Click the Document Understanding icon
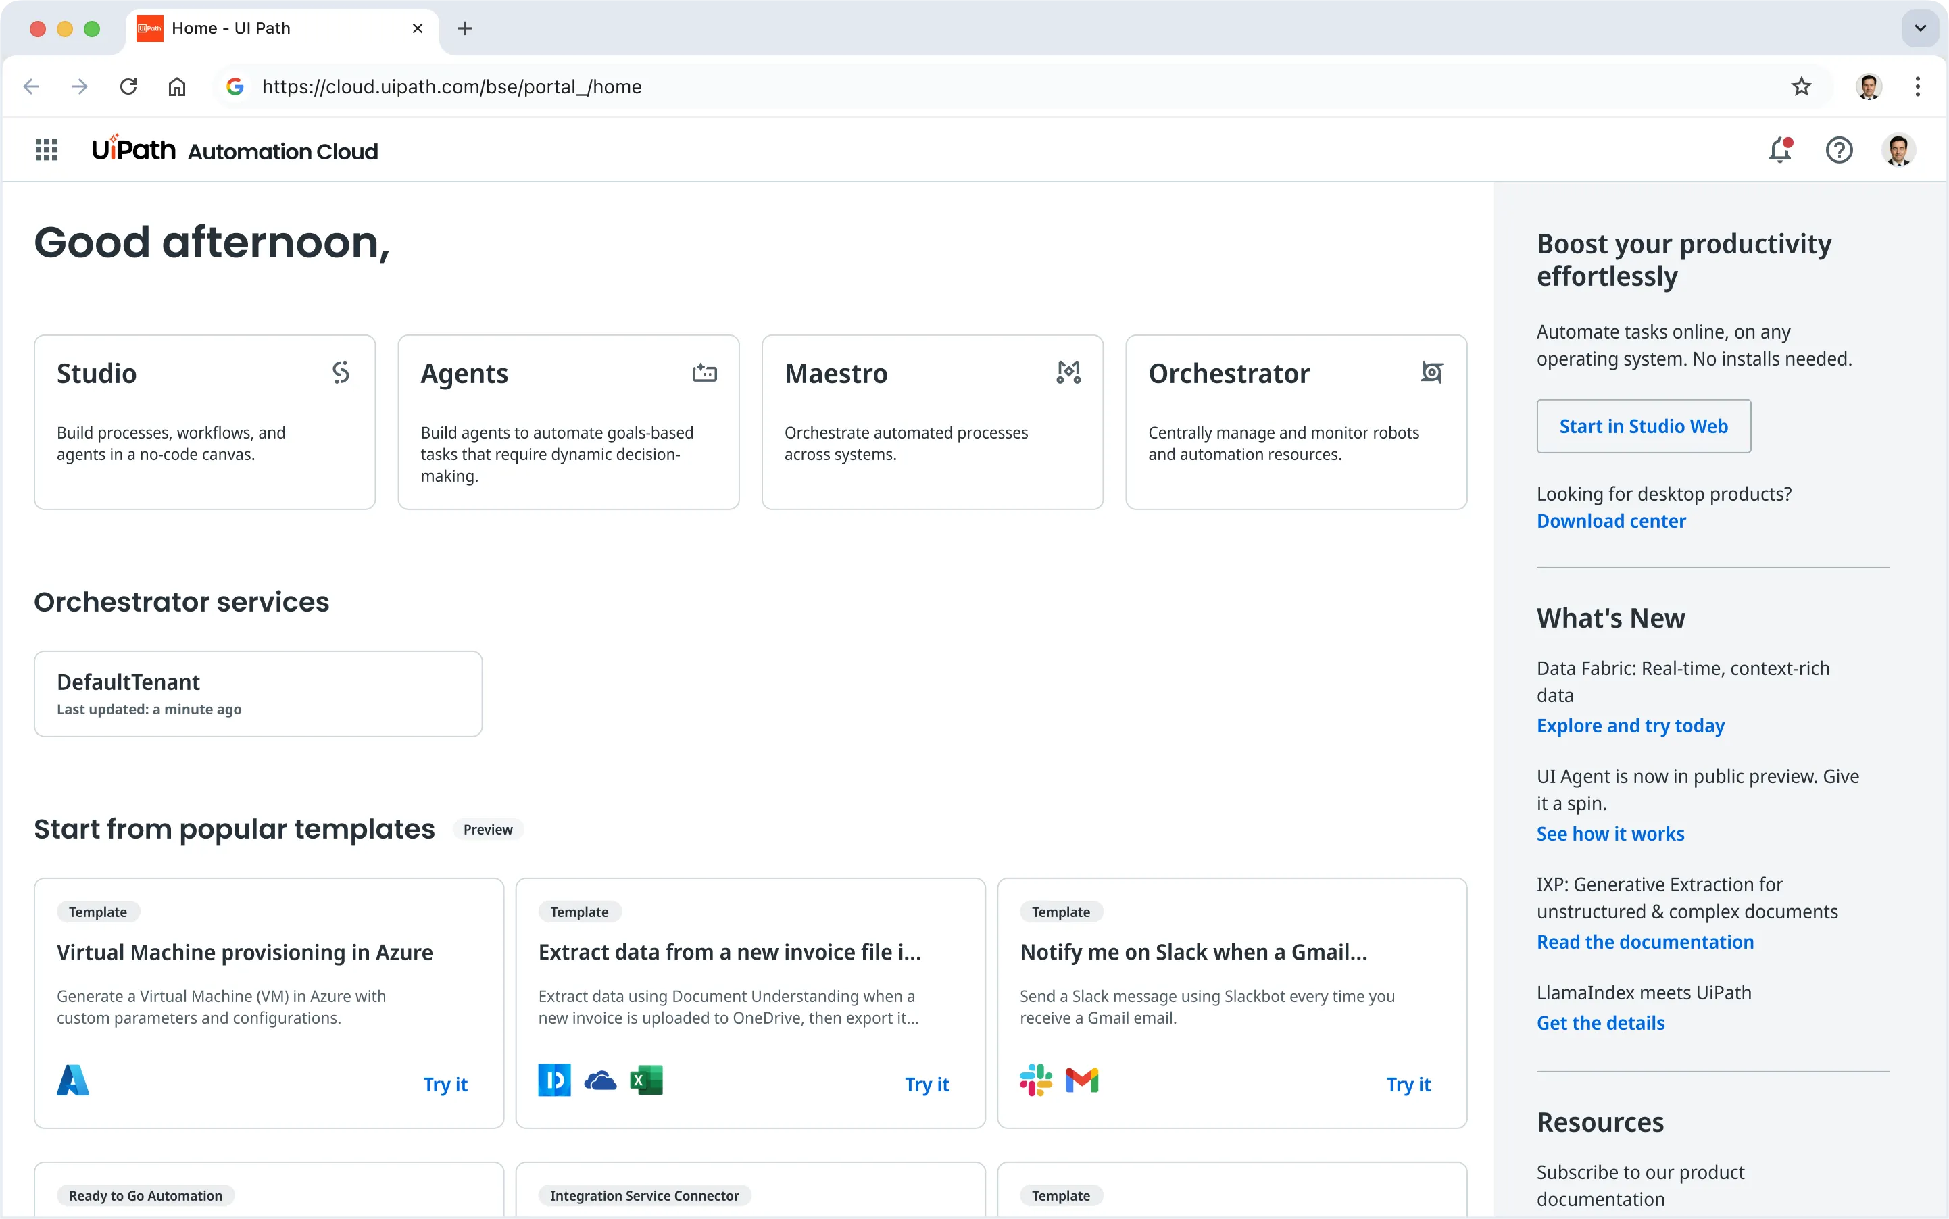 (x=555, y=1080)
